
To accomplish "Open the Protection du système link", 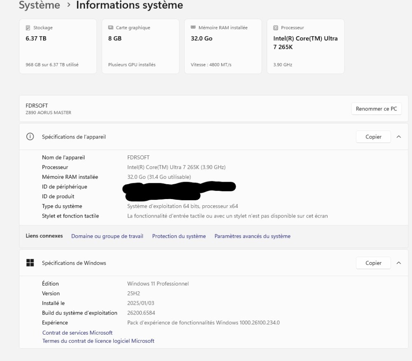I will pos(179,236).
